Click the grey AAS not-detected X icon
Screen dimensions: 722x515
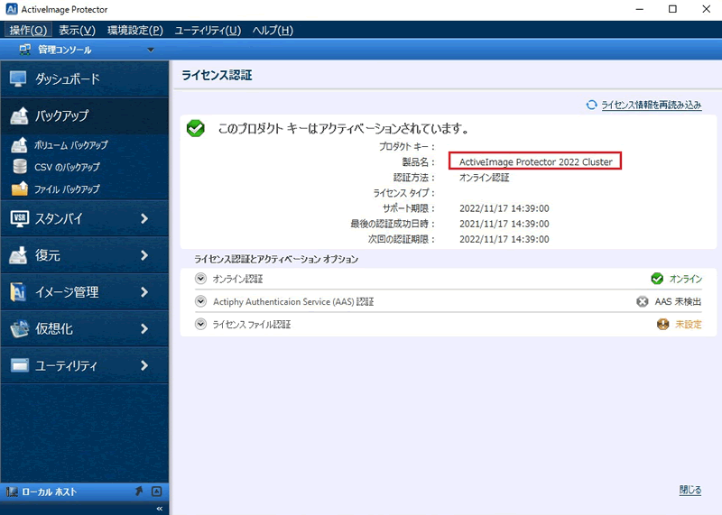point(643,301)
